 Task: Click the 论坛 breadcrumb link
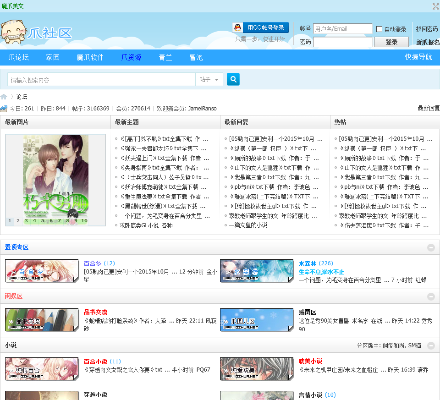[22, 97]
